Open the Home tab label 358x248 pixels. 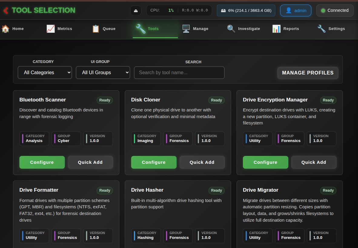(x=18, y=29)
